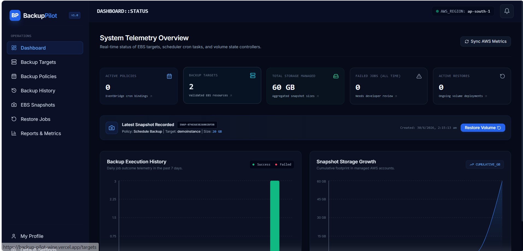
Task: Click restore arrow icon in Active Restores card
Action: tap(502, 76)
